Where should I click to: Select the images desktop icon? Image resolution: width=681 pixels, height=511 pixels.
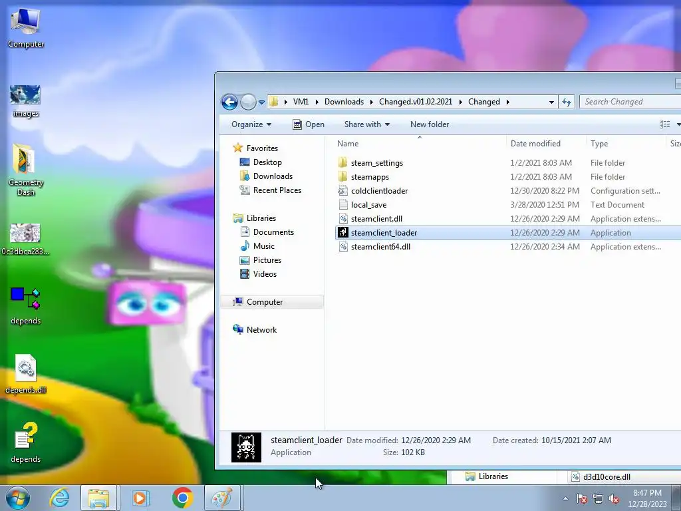(26, 101)
